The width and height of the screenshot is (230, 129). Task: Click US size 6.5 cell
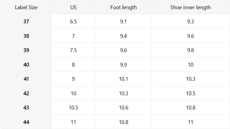coord(73,22)
